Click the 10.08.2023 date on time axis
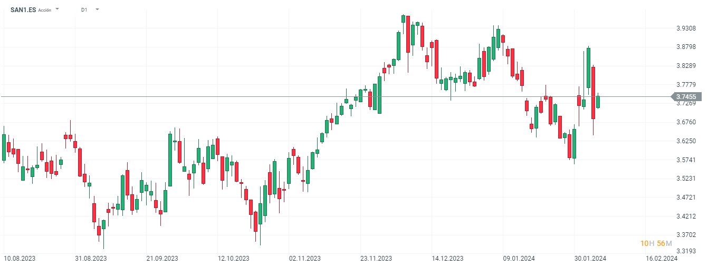The width and height of the screenshot is (708, 267). 20,259
